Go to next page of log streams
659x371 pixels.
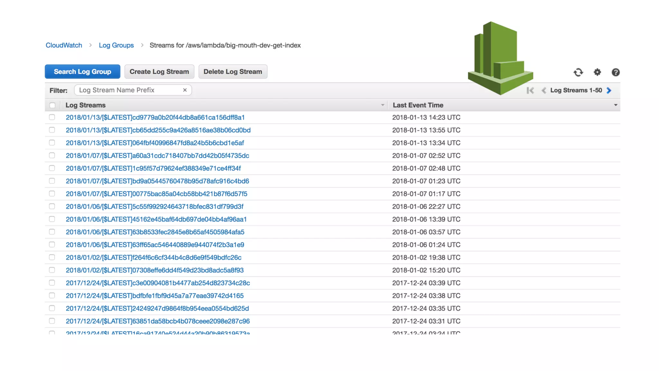tap(609, 90)
